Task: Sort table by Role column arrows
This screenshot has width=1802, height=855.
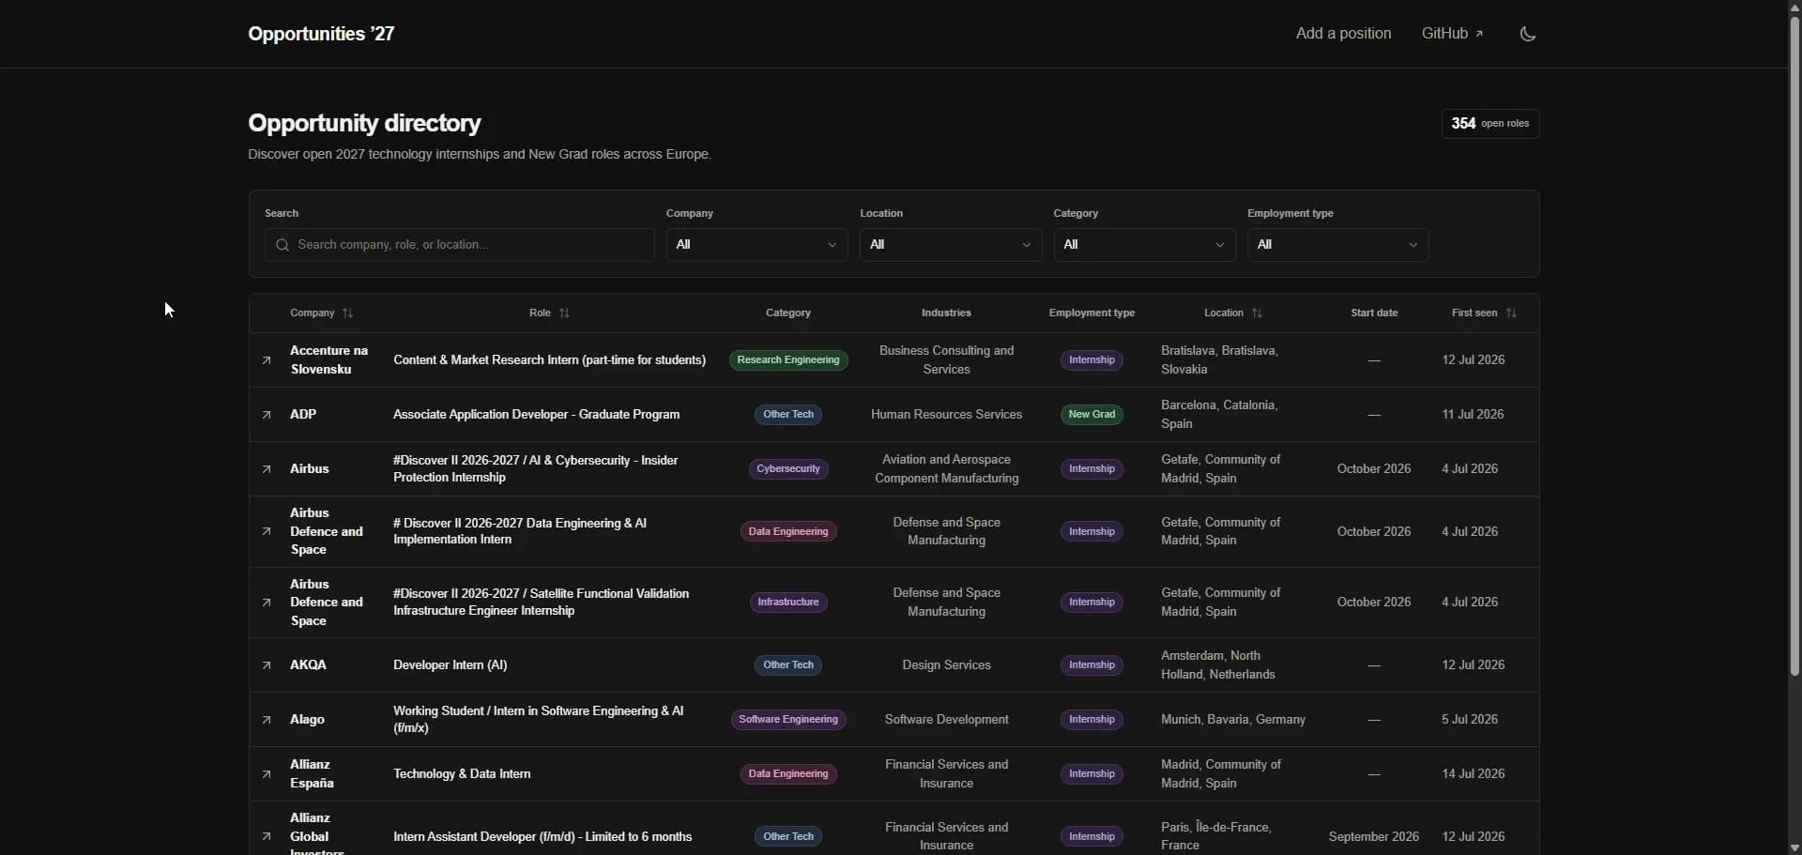Action: pos(564,313)
